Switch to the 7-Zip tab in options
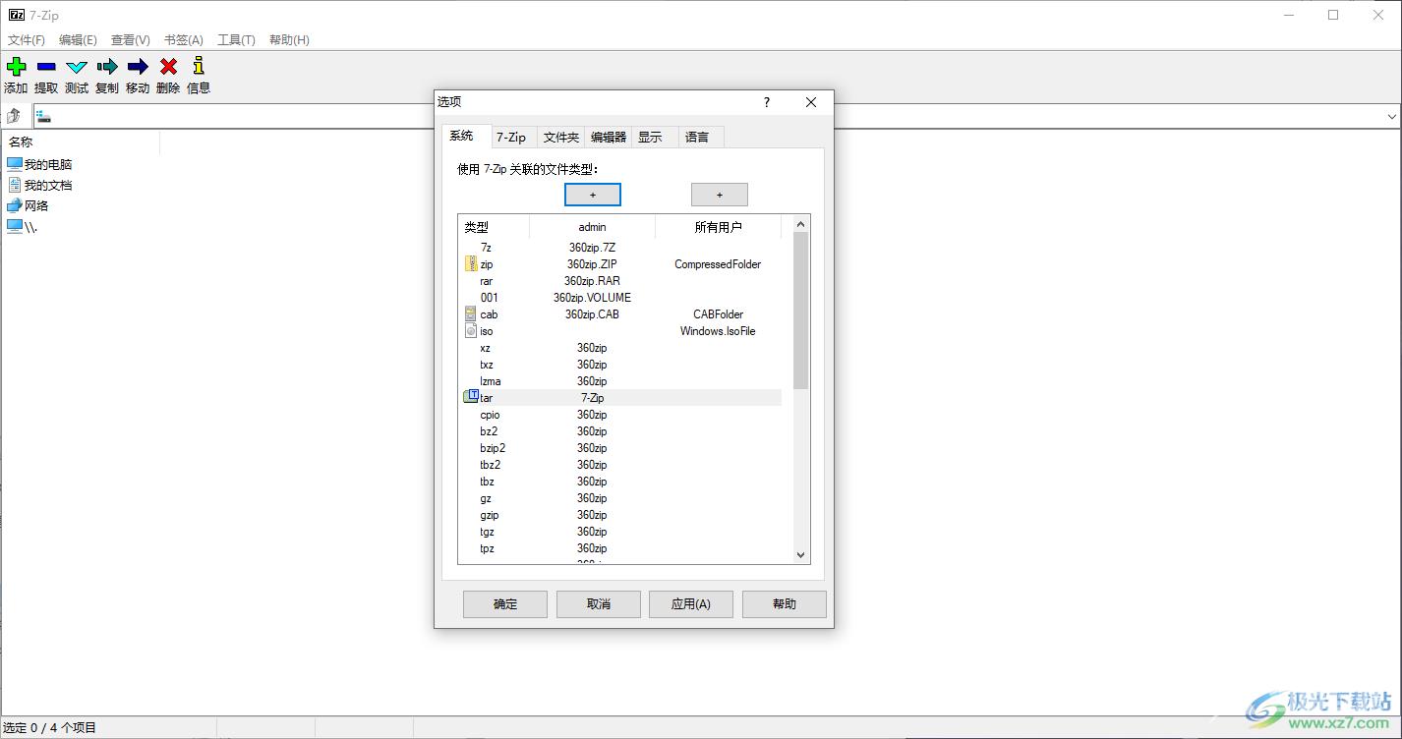Screen dimensions: 1402x739 tap(510, 138)
